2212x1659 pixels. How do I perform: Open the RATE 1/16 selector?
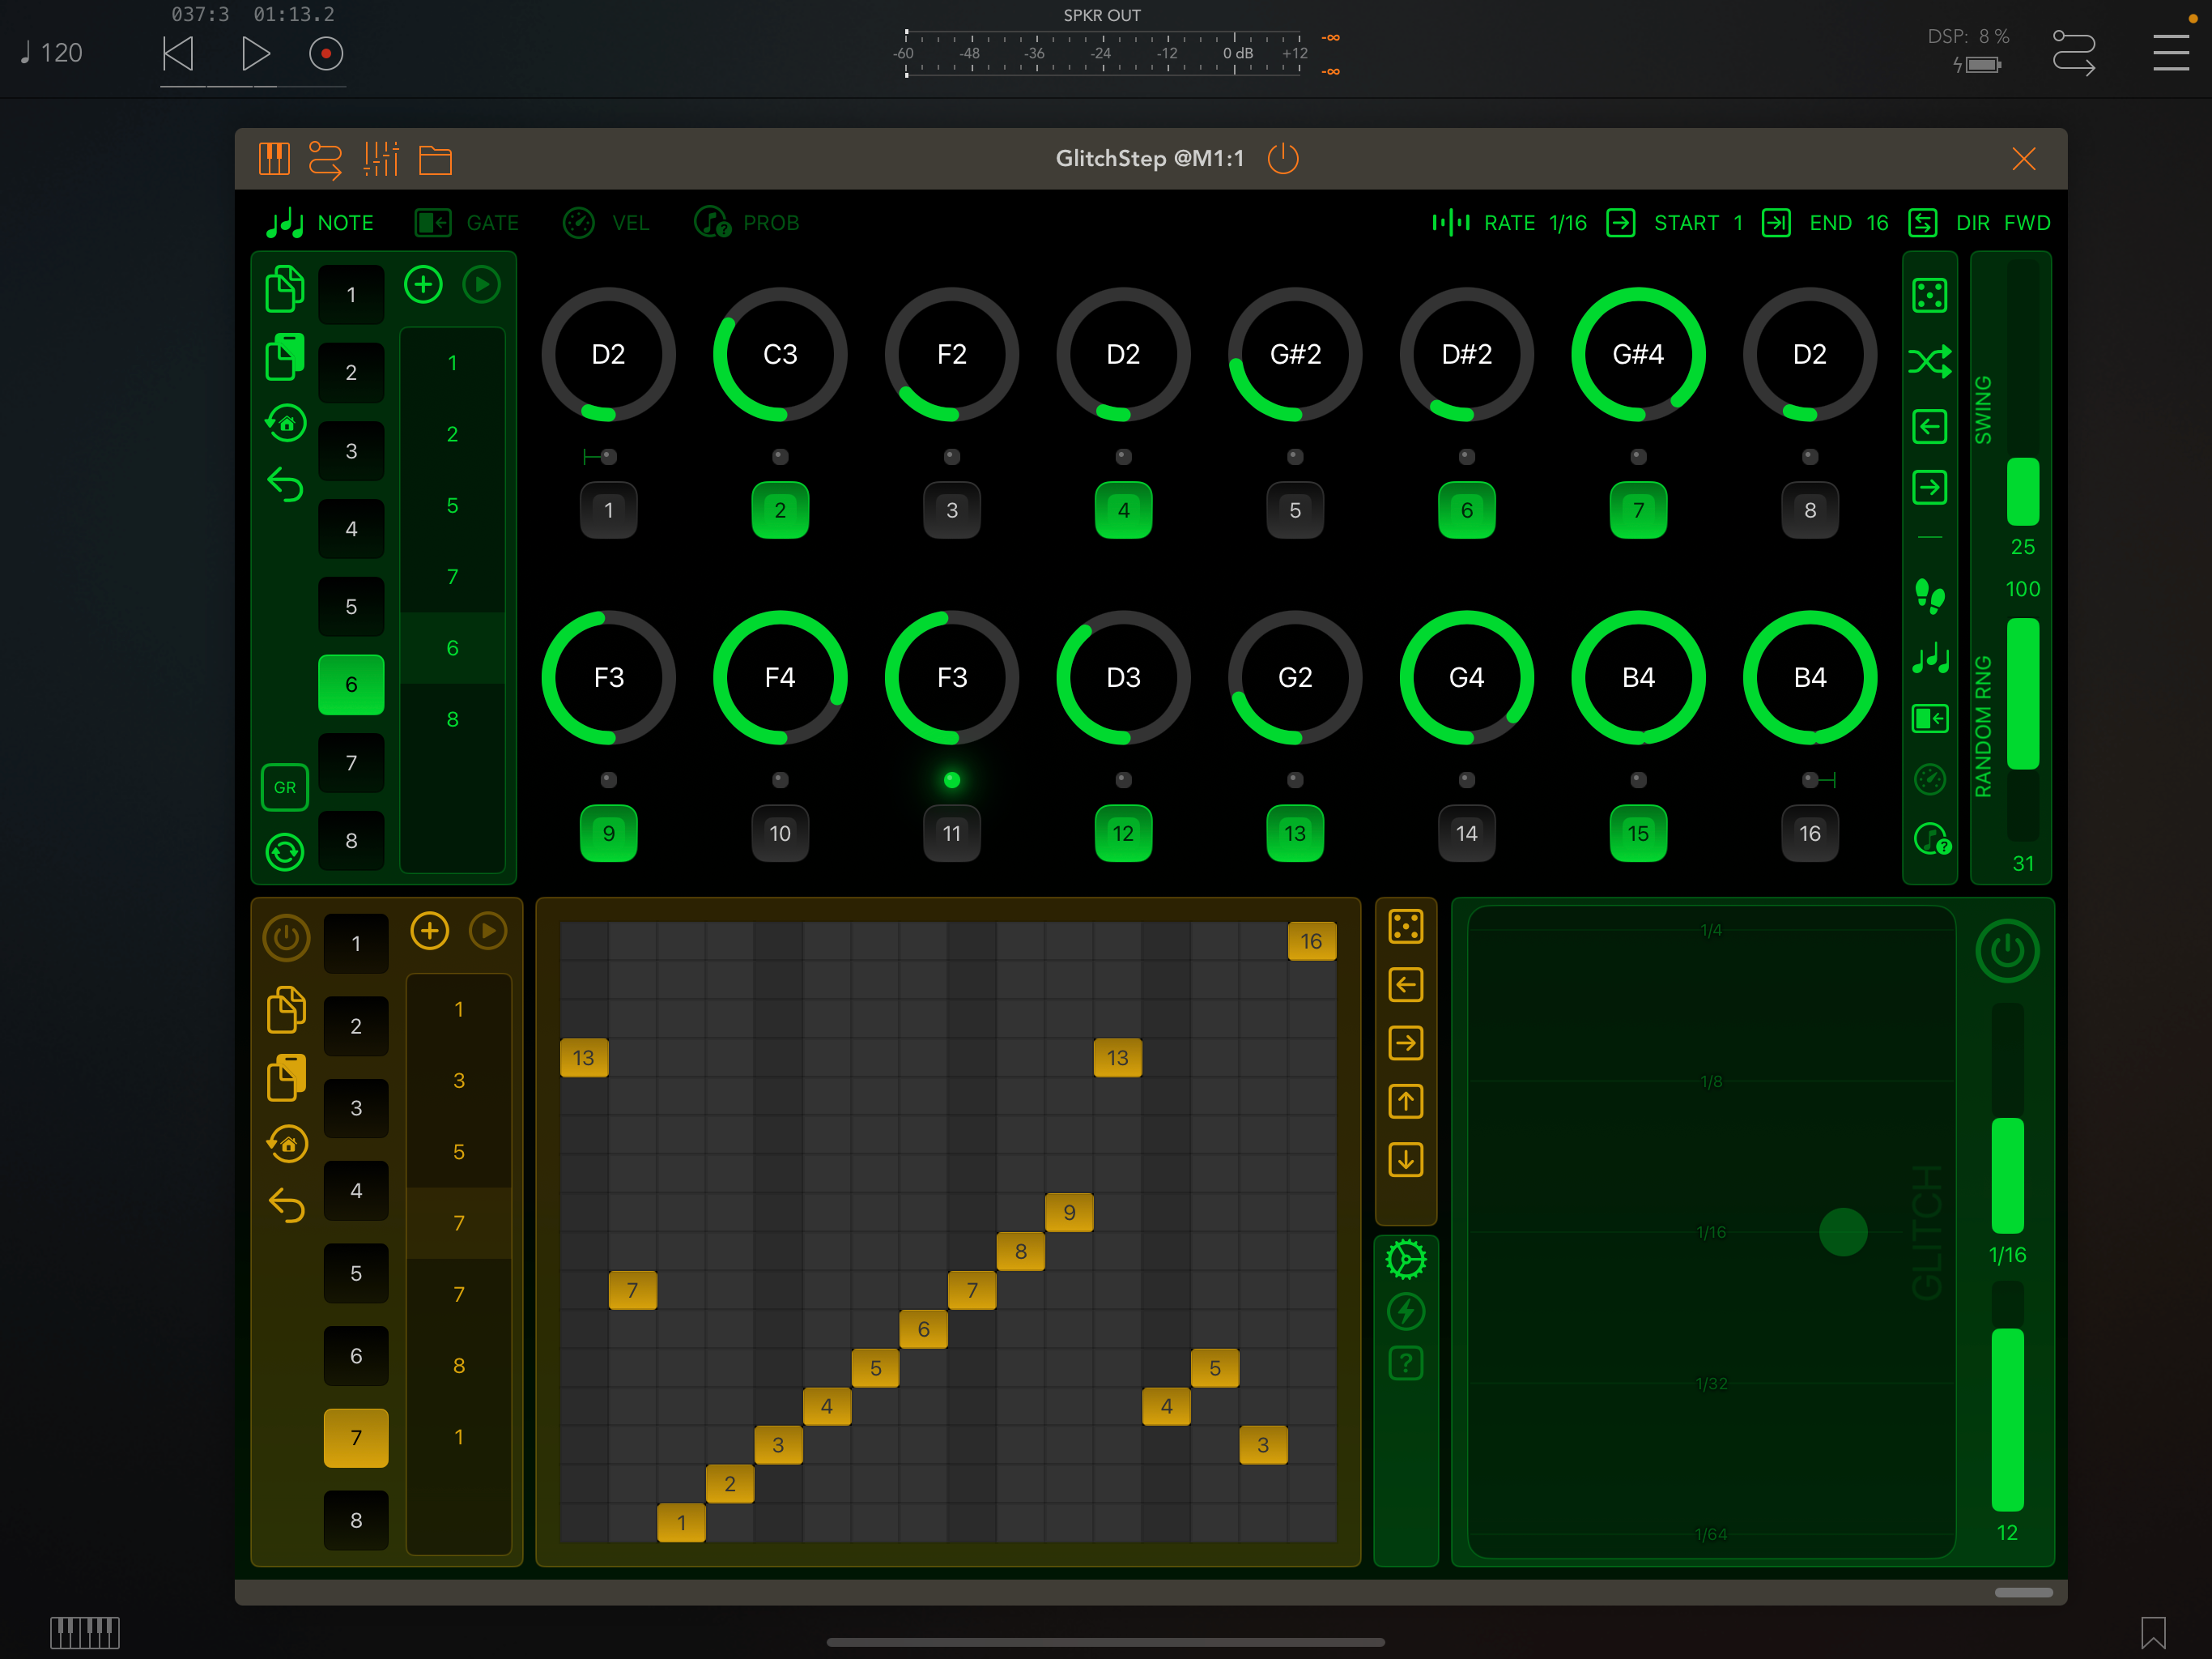coord(1509,223)
